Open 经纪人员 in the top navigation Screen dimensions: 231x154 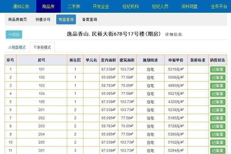[160, 6]
